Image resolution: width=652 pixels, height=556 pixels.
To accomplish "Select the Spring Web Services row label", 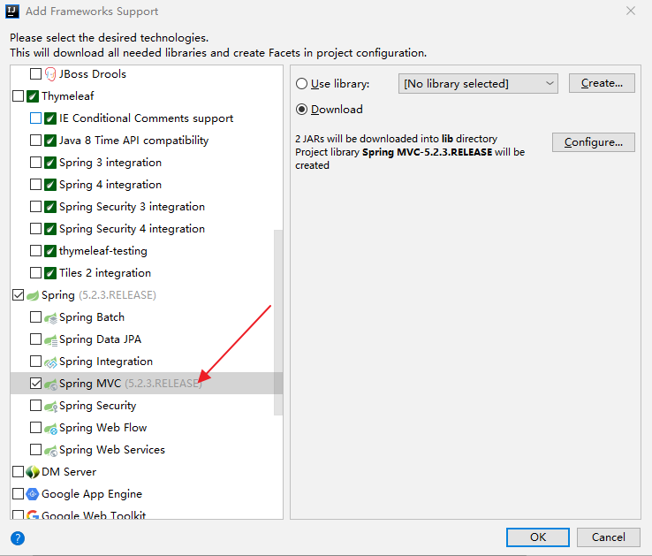I will point(112,450).
